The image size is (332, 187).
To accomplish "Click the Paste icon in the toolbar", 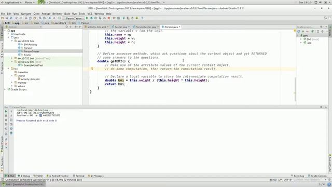I will (35, 18).
